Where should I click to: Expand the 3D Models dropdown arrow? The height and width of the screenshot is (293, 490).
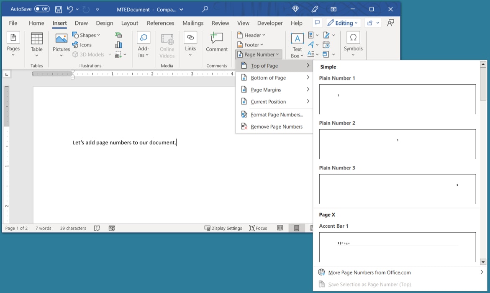110,54
